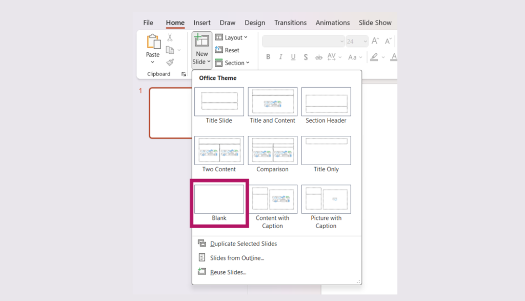Open the highlight color dropdown arrow
The width and height of the screenshot is (525, 301).
point(383,57)
